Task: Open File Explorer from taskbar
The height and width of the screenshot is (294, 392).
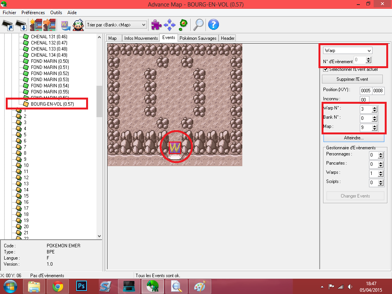Action: (34, 286)
